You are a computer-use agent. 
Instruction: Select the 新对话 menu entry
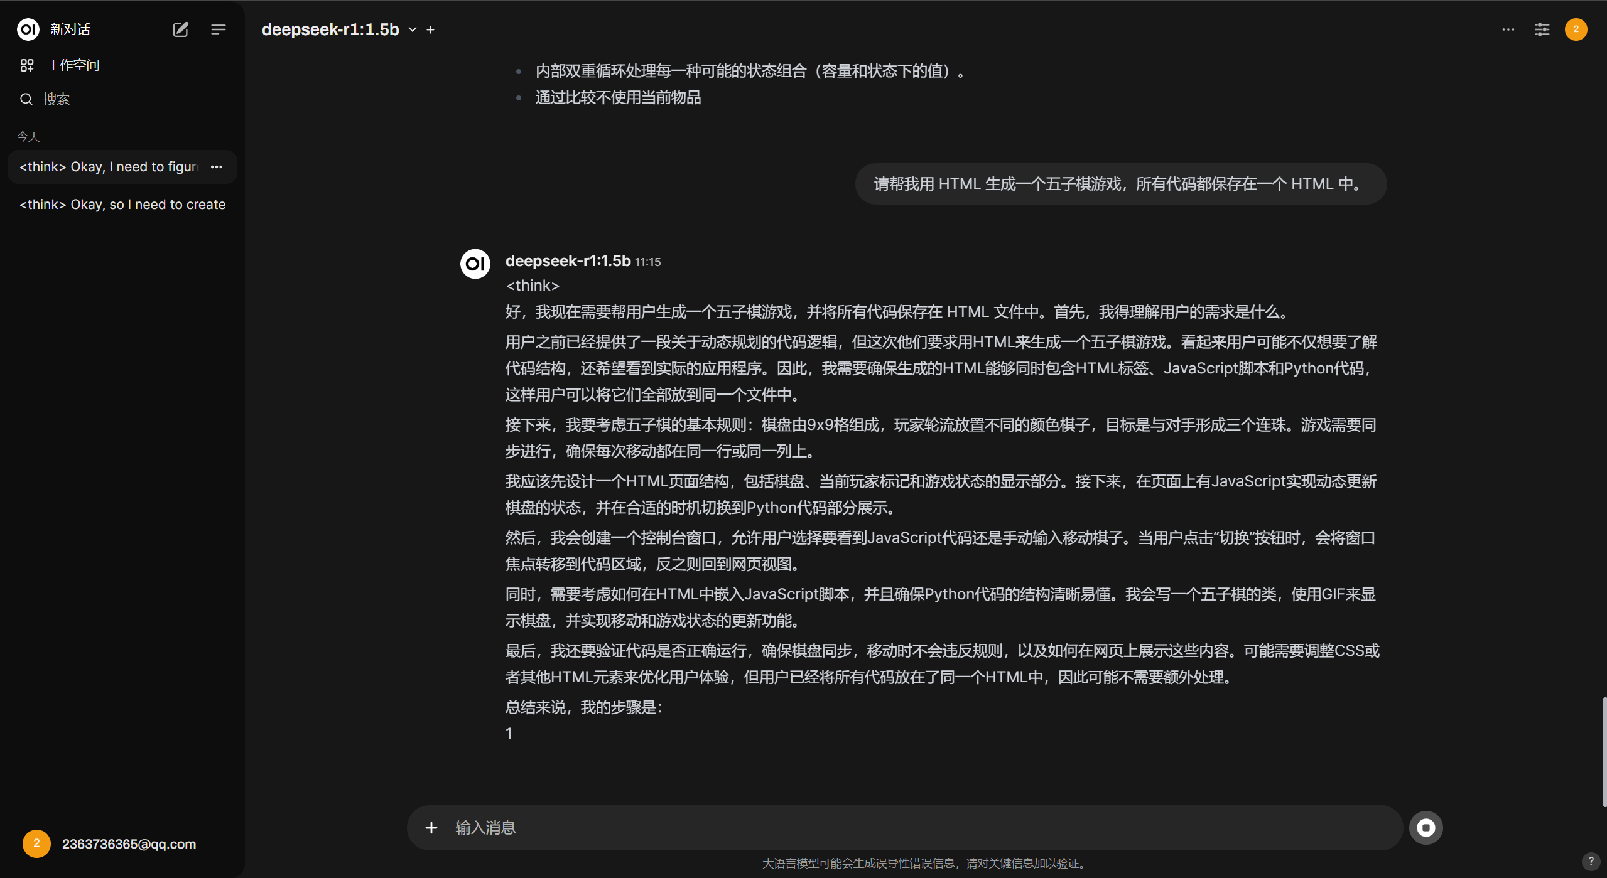(x=70, y=29)
